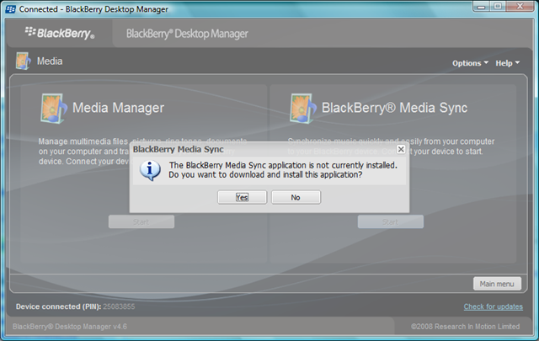Click the blue information icon in dialog
Screen dimensions: 539x341
[150, 170]
